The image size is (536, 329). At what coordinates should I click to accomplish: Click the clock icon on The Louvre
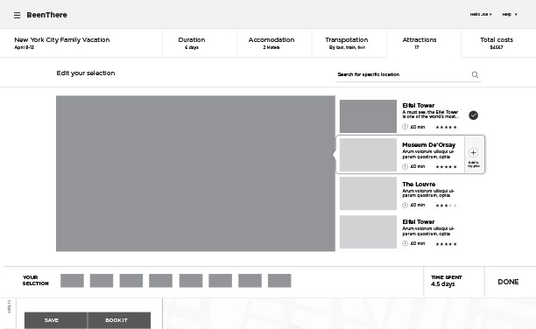point(405,205)
